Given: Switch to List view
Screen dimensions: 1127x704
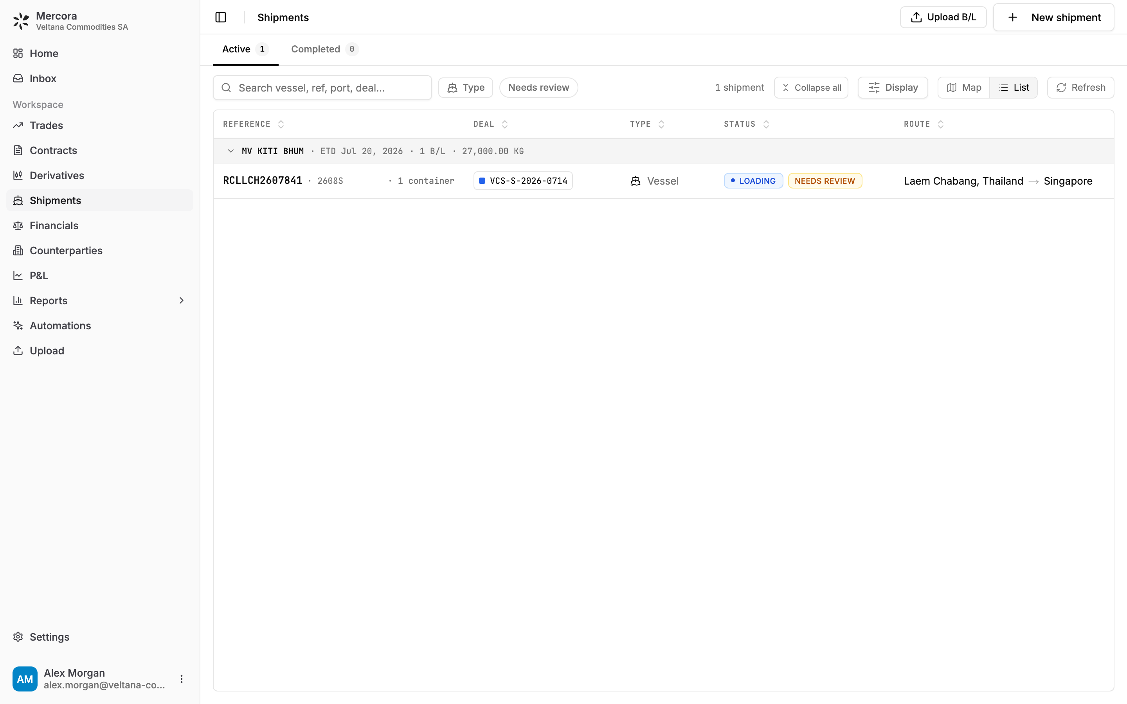Looking at the screenshot, I should click(1014, 88).
